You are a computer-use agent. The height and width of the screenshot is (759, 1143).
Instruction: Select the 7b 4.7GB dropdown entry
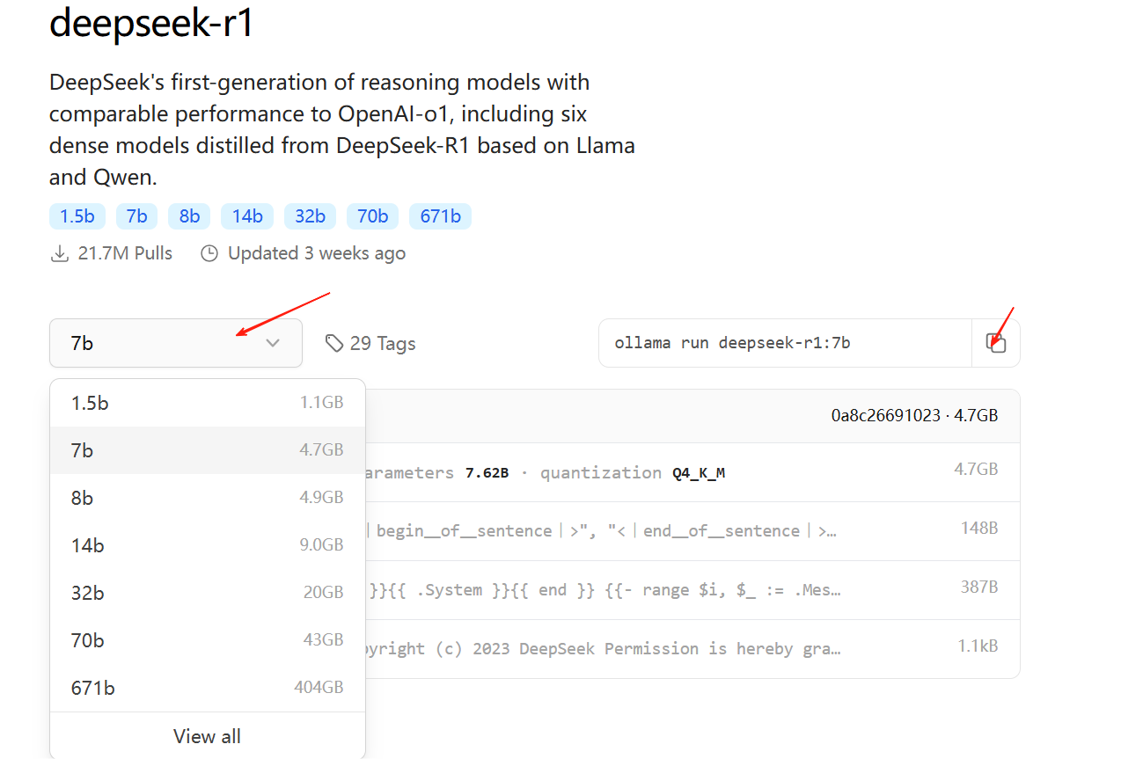(208, 450)
